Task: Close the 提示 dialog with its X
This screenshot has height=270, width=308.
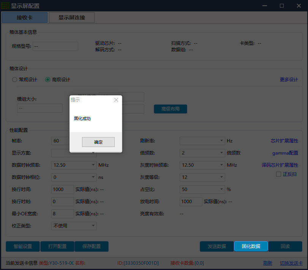Action: point(116,100)
